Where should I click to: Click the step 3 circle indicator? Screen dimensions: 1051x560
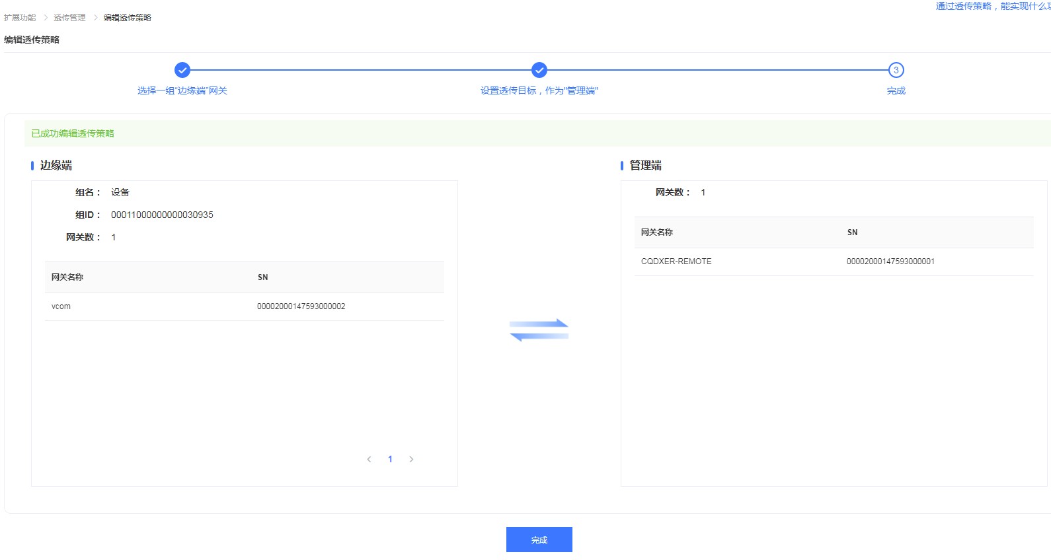coord(896,70)
